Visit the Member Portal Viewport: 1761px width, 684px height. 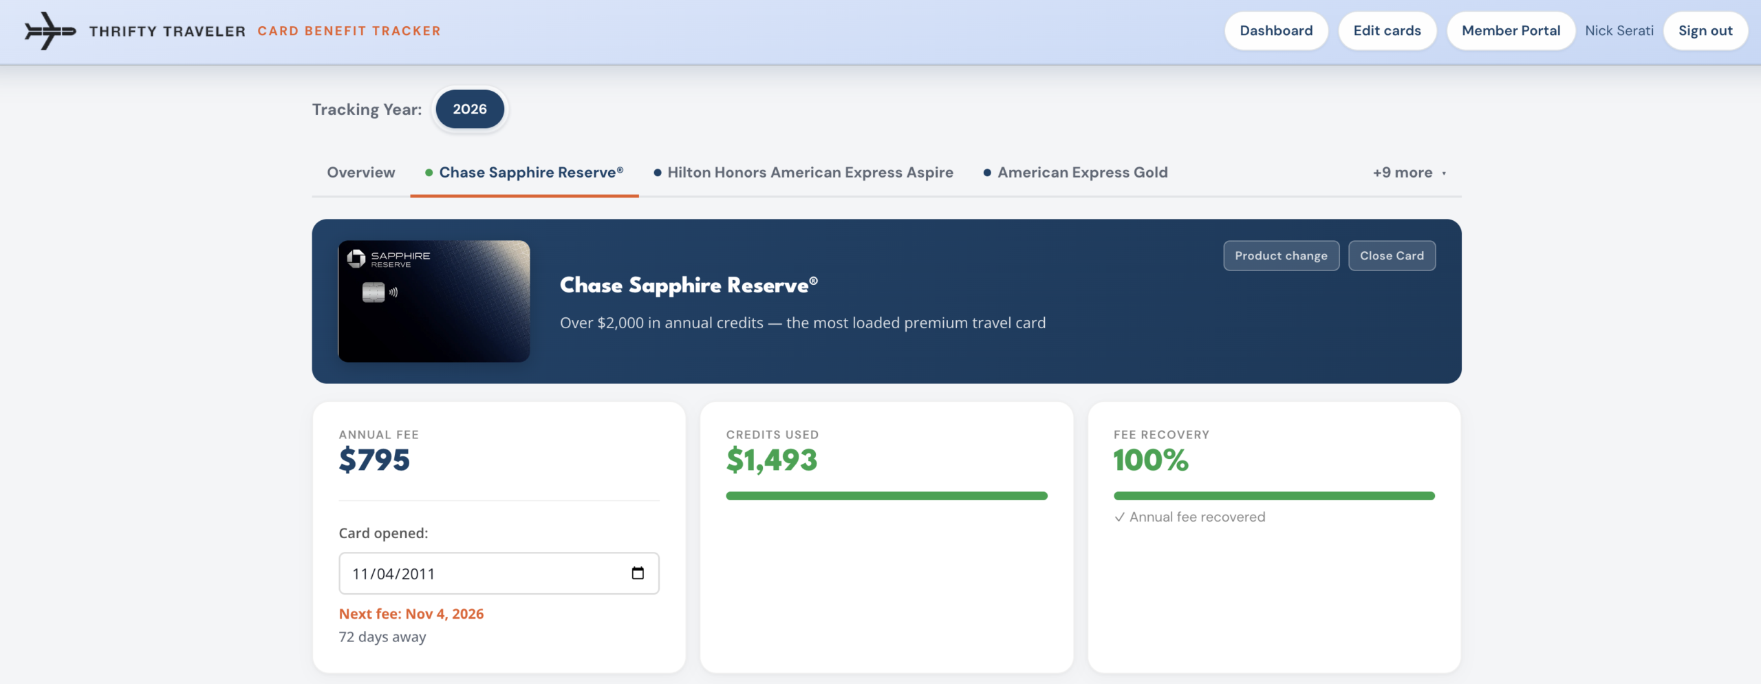coord(1511,31)
